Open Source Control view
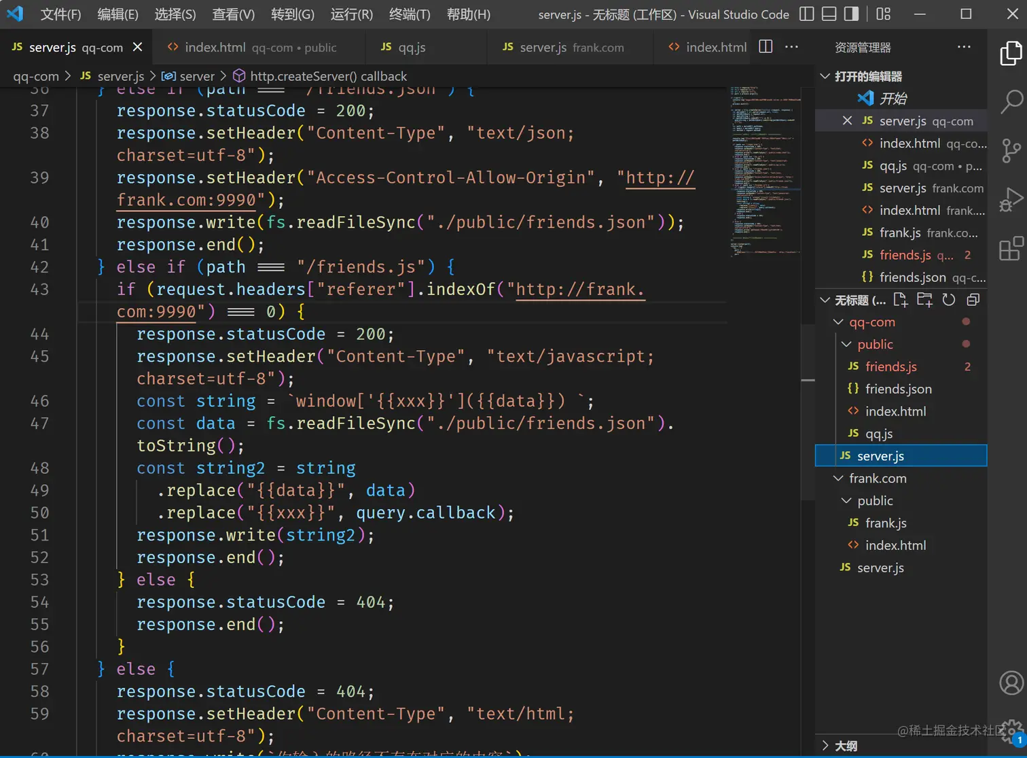 click(x=1011, y=150)
